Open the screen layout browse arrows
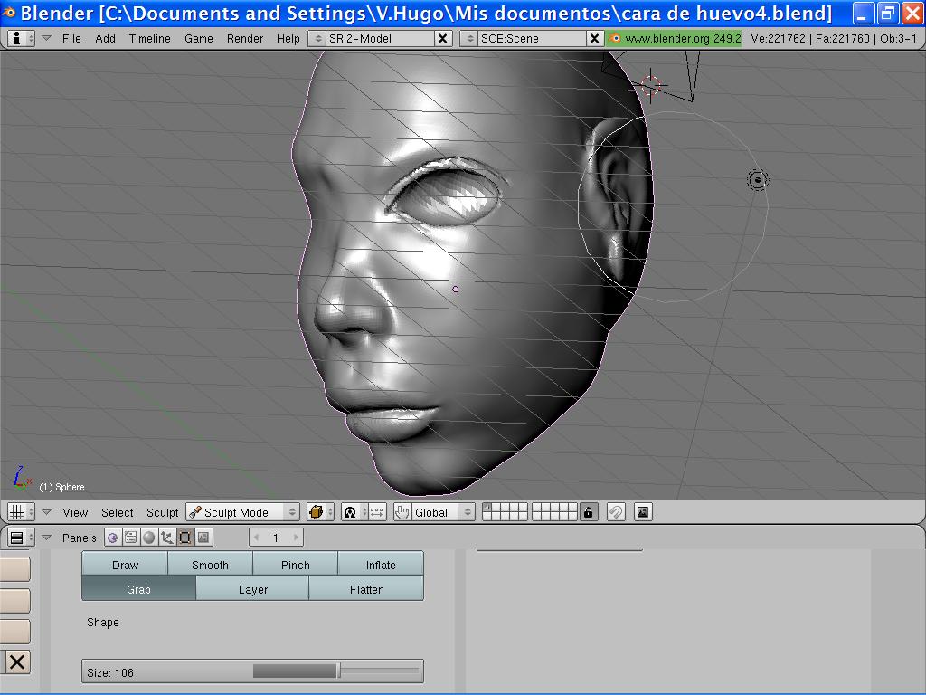 tap(317, 38)
